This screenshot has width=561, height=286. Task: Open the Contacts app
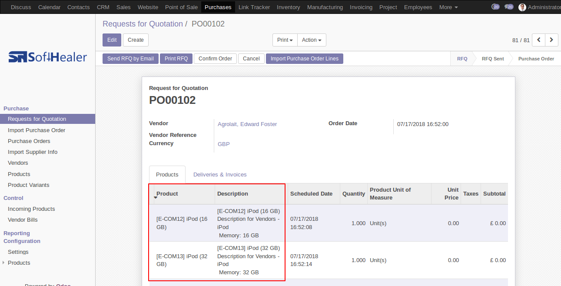tap(79, 7)
